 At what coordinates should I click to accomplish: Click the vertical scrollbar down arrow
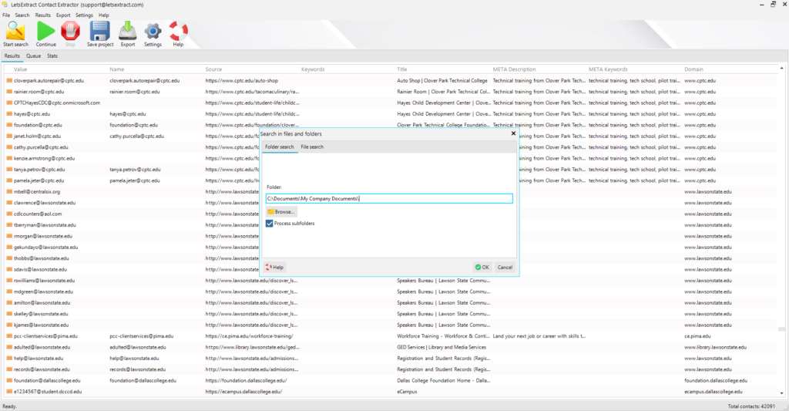click(x=781, y=393)
